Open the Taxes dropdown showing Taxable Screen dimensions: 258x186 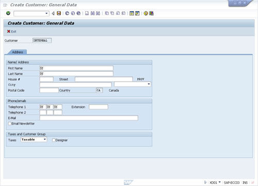(x=45, y=139)
